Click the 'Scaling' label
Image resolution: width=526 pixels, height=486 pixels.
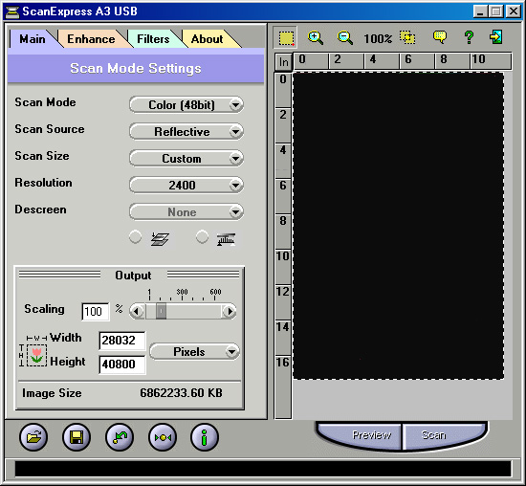point(44,309)
